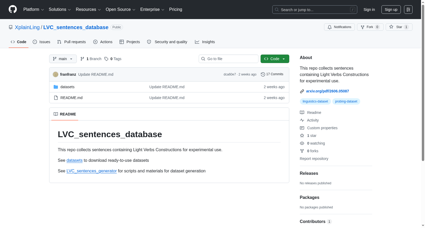The height and width of the screenshot is (228, 425).
Task: Open the Enterprise dropdown
Action: click(x=152, y=10)
